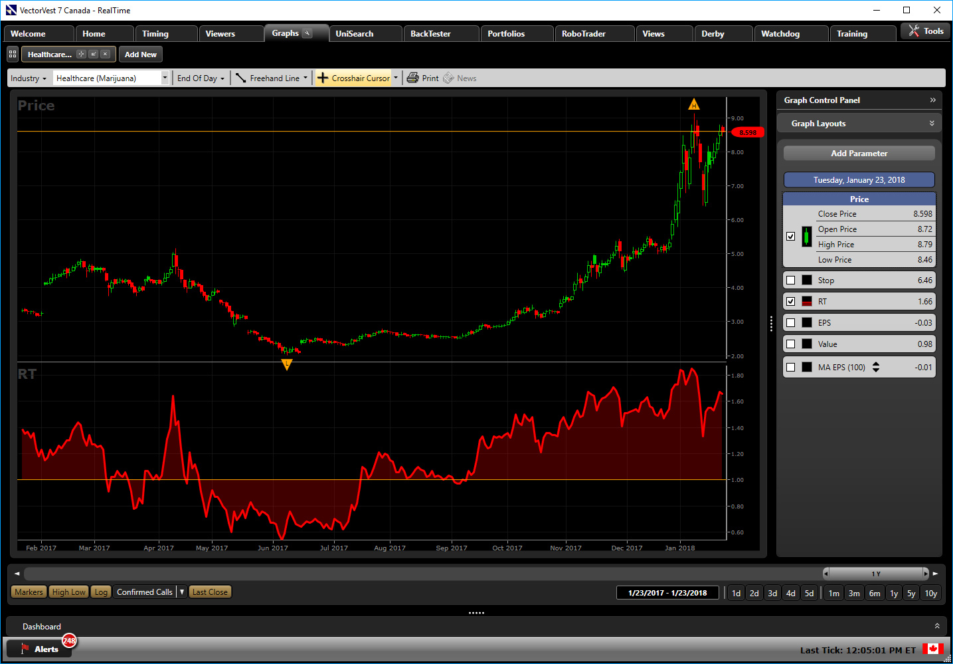
Task: Open the BackTester tab
Action: pos(430,34)
